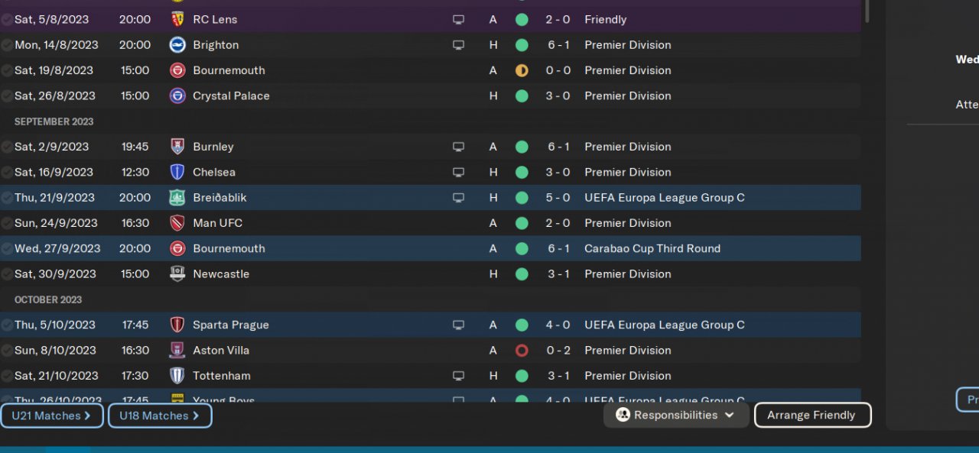Click the TV broadcast icon on Chelsea row
Viewport: 979px width, 453px height.
(x=458, y=172)
